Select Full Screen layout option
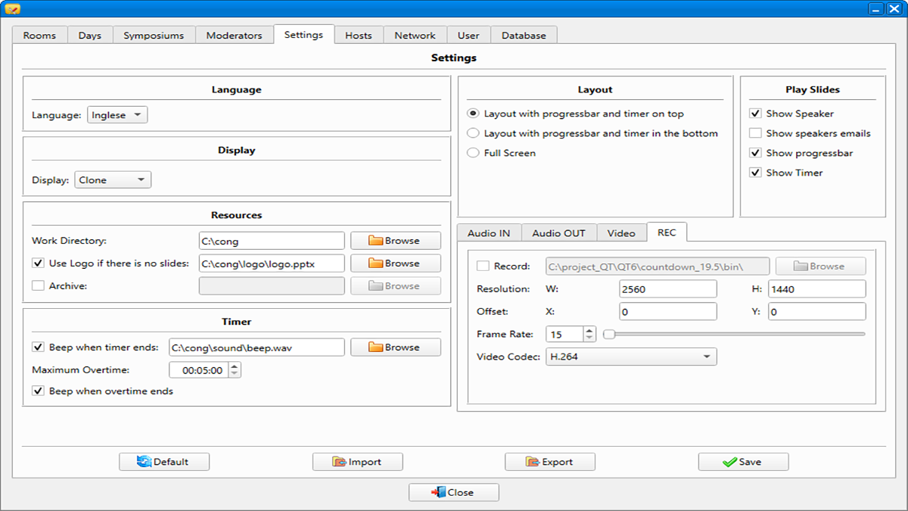Screen dimensions: 908x511 click(473, 153)
